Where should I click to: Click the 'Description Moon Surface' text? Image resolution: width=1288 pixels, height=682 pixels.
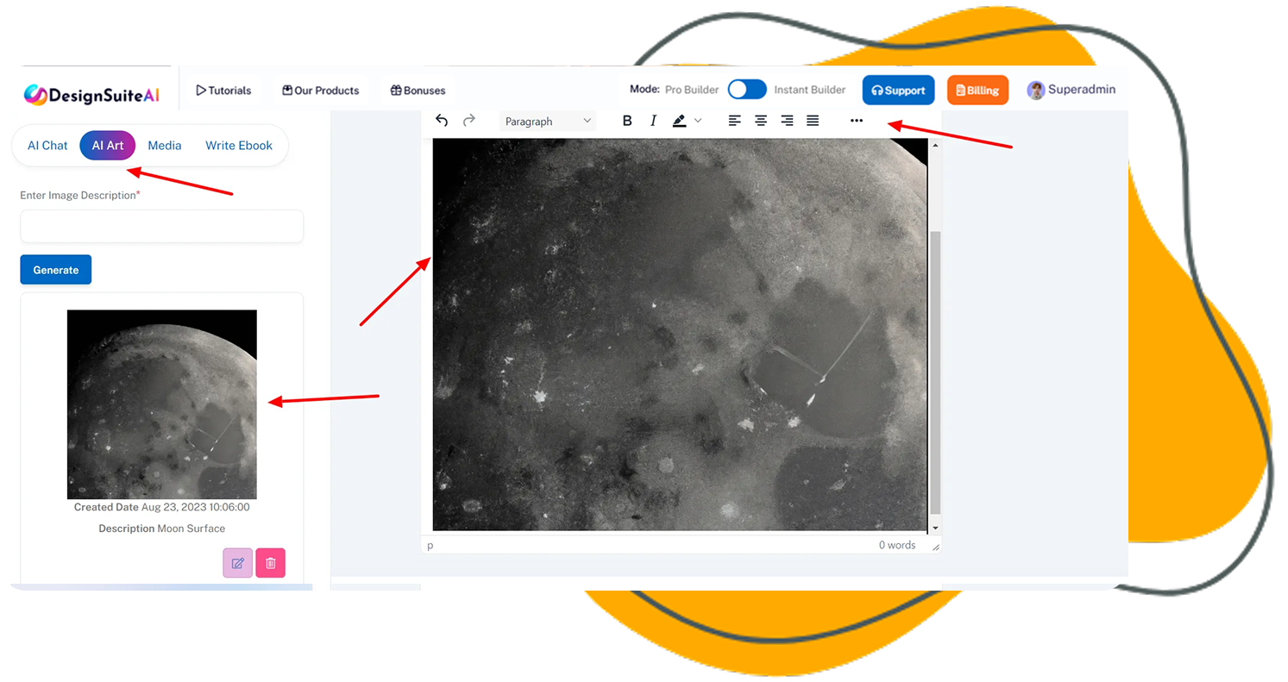tap(162, 528)
